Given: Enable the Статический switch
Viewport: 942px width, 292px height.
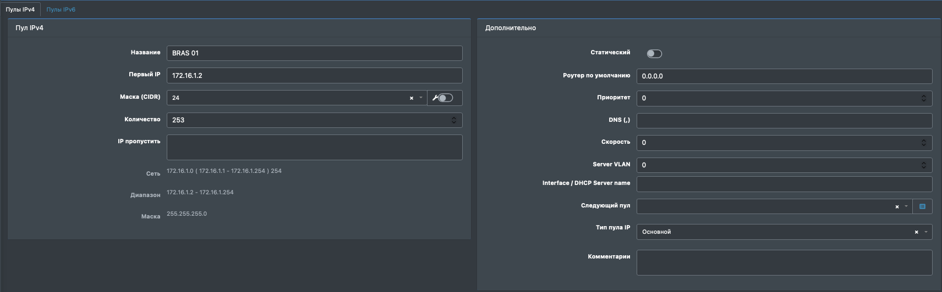Looking at the screenshot, I should 654,53.
